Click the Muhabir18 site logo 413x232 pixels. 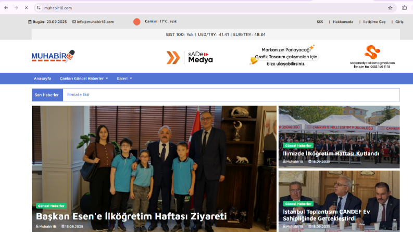click(x=53, y=56)
